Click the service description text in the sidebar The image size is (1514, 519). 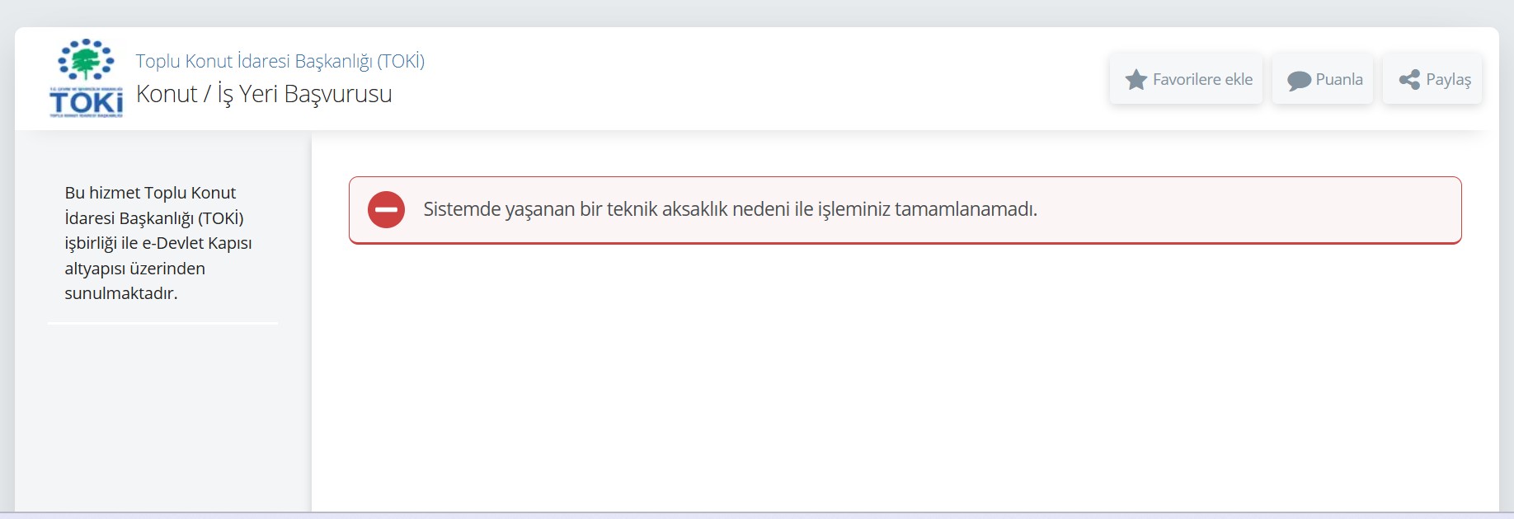(x=158, y=244)
